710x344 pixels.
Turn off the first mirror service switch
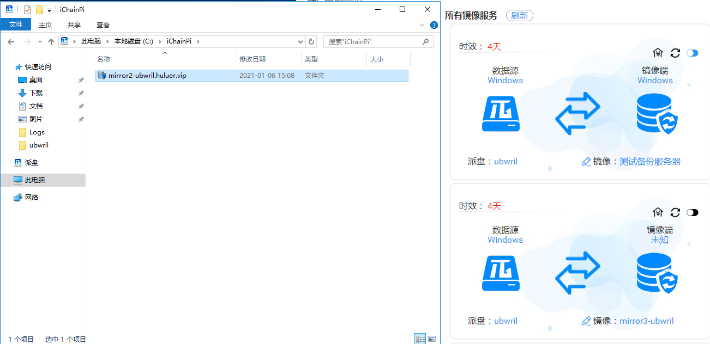click(693, 53)
